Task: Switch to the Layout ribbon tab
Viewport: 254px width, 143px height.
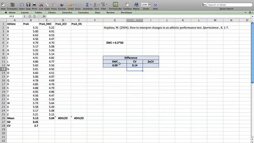Action: (x=25, y=12)
